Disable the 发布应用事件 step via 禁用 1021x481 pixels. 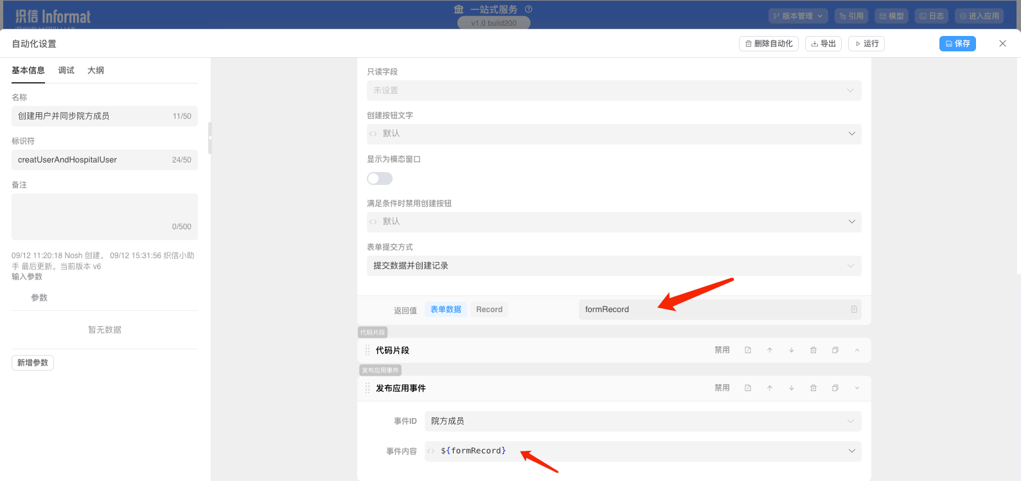722,388
